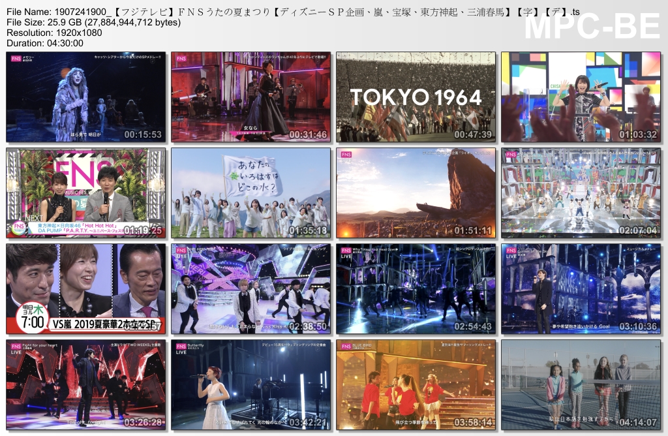Click the pink FNS badge on the 女なら thumbnail
Screen dimensions: 668x436
tap(181, 60)
